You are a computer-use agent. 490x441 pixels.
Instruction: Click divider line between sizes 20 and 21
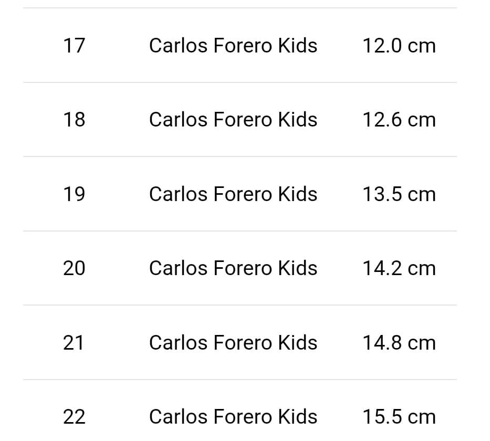[239, 305]
